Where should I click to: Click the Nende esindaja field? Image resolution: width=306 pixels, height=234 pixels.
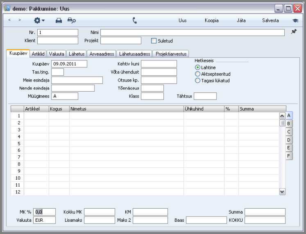point(73,88)
